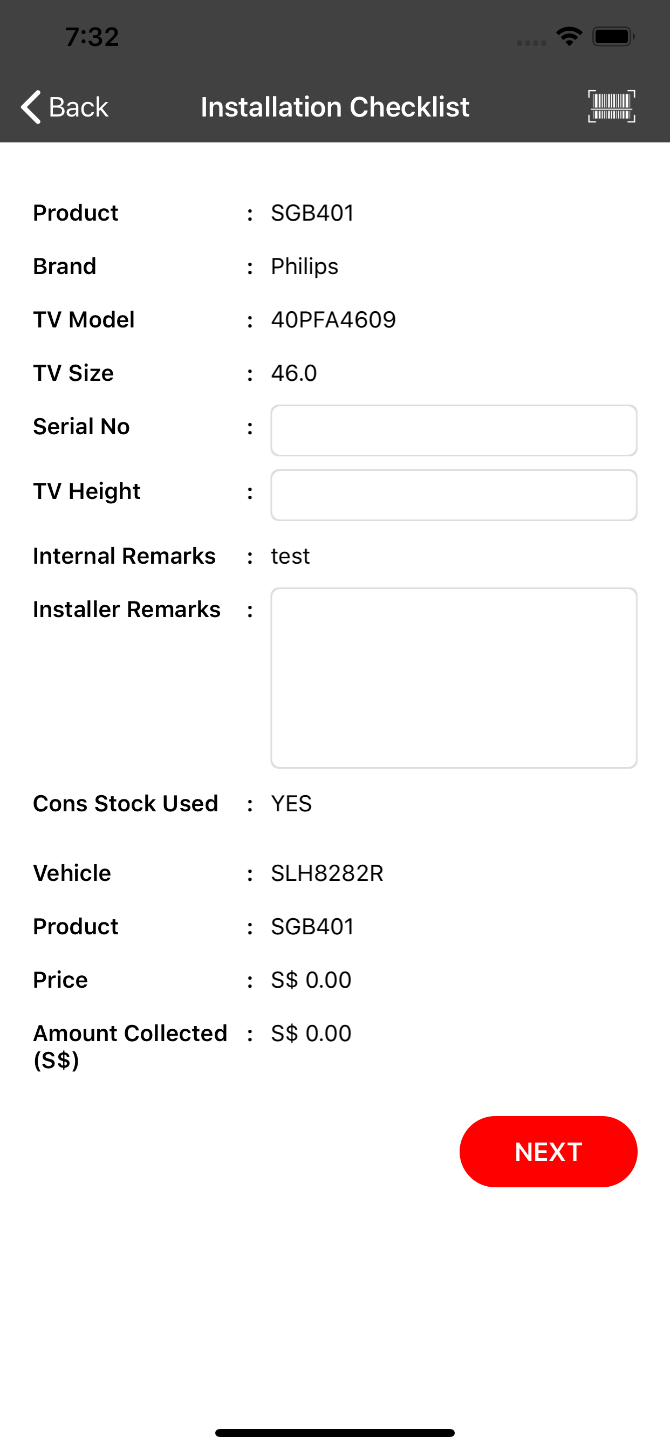Tap the TV Size value 46.0
The image size is (670, 1450).
(x=294, y=373)
